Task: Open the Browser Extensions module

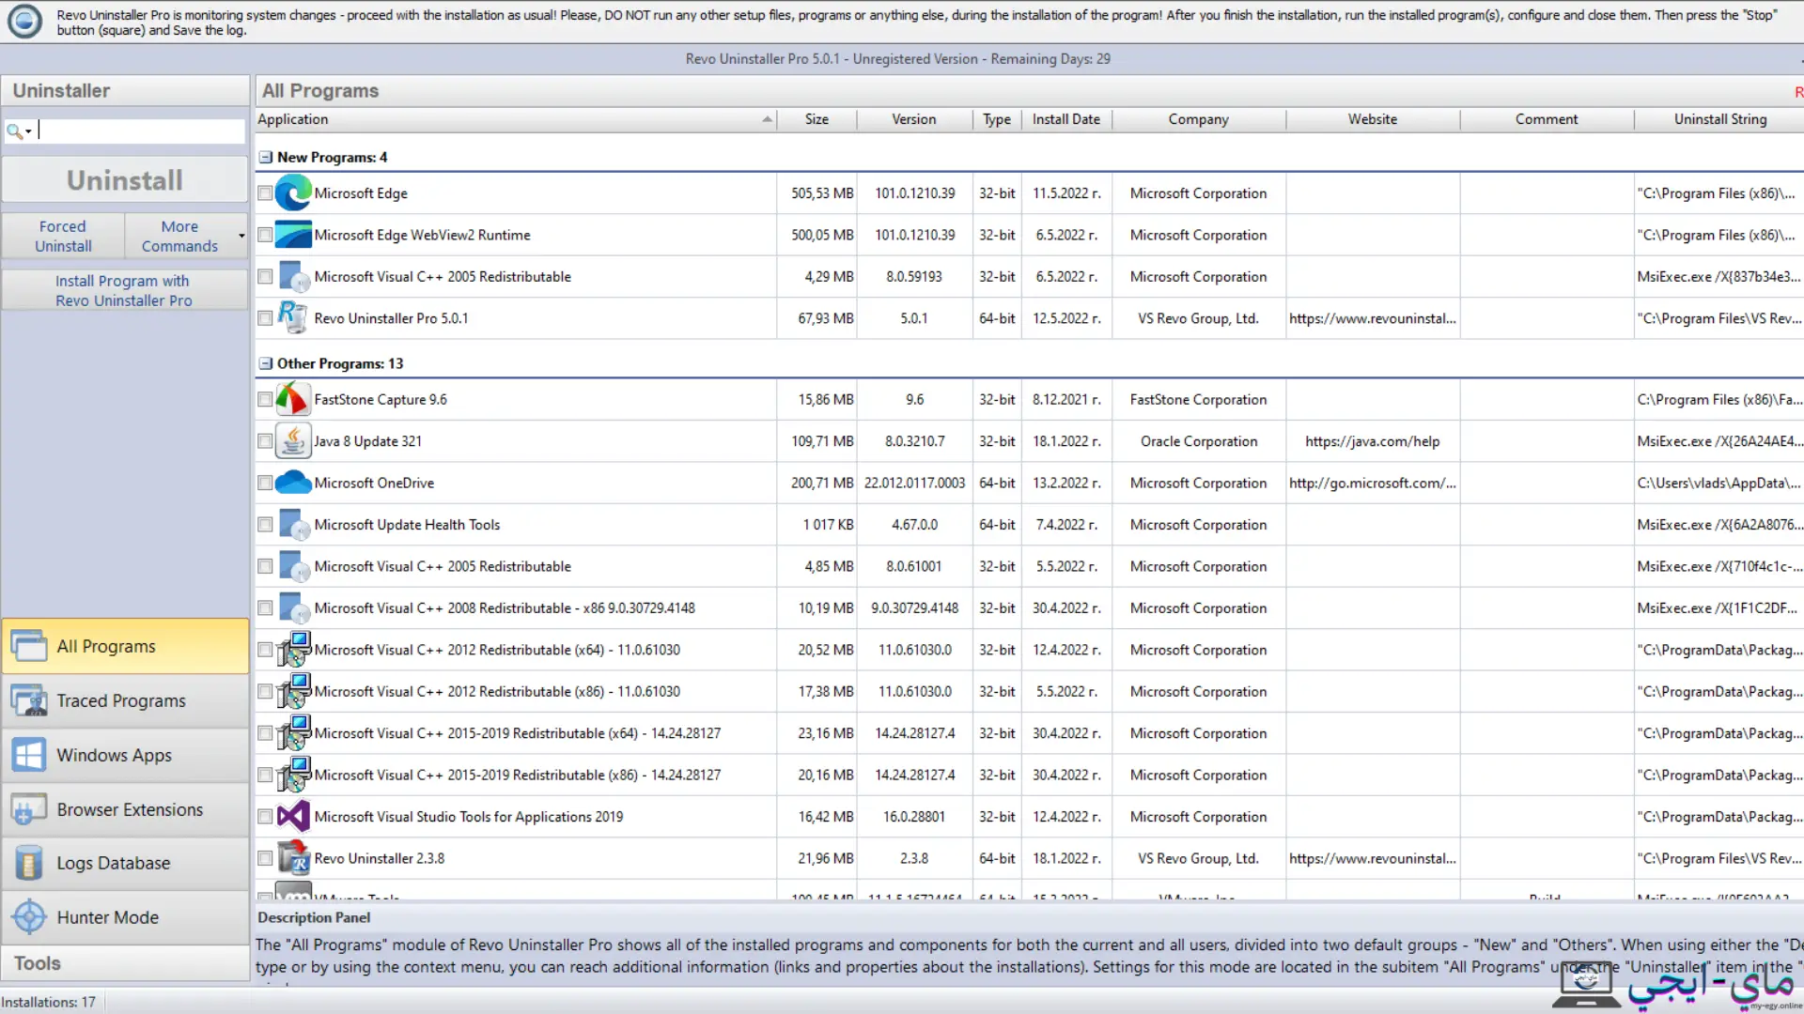Action: coord(125,809)
